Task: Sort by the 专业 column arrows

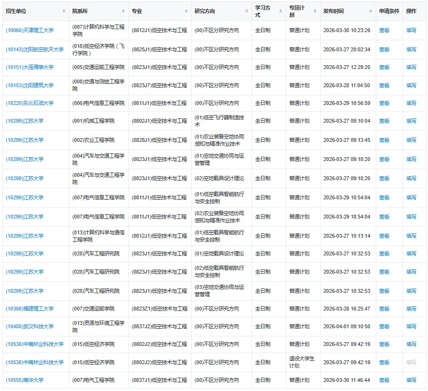Action: pos(186,11)
